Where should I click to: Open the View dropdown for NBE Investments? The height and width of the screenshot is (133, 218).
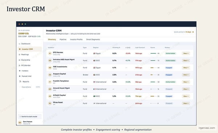coord(186,68)
